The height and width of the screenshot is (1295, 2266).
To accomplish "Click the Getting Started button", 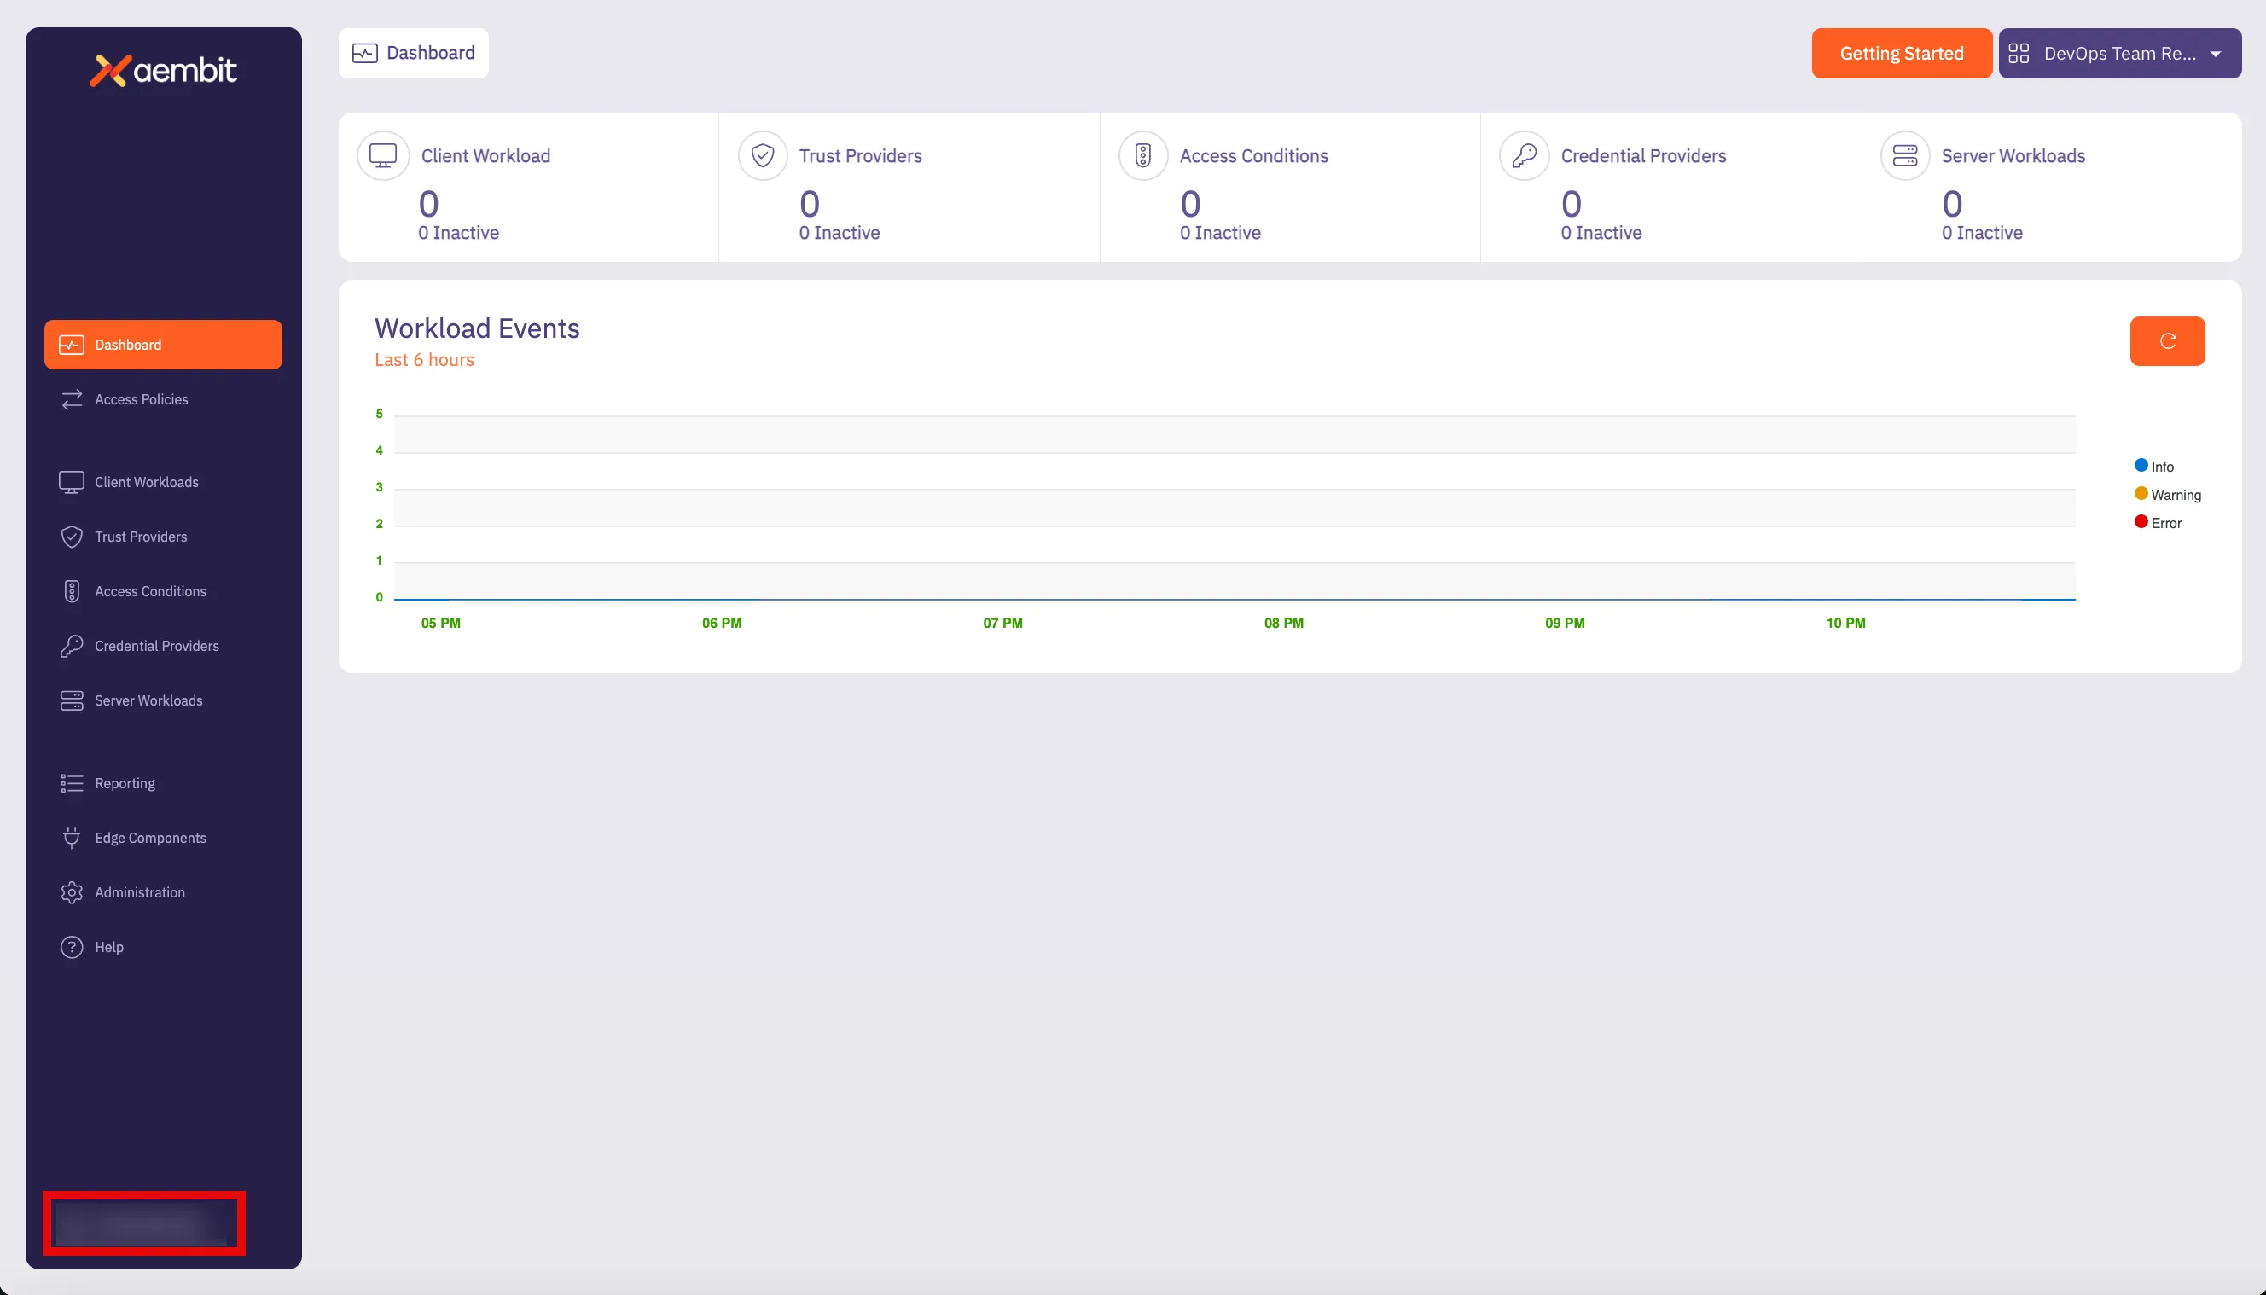I will (x=1902, y=53).
